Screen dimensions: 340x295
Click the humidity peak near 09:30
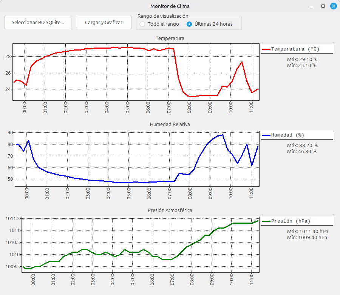coord(223,135)
